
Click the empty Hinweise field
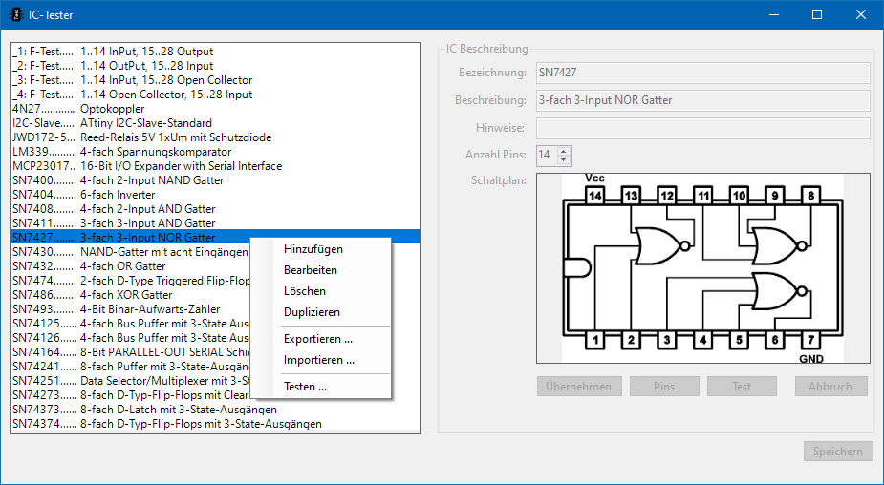tap(703, 128)
